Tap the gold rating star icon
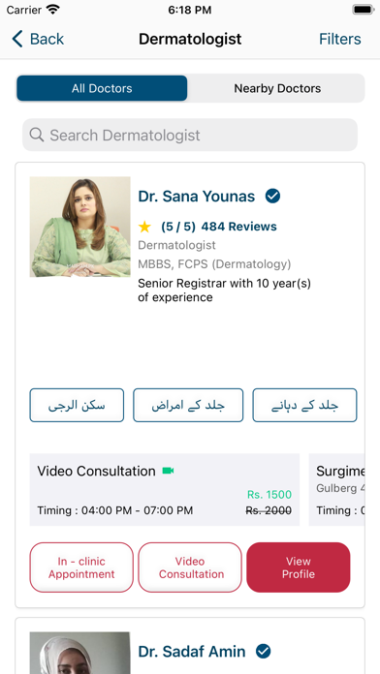Image resolution: width=380 pixels, height=674 pixels. (144, 227)
